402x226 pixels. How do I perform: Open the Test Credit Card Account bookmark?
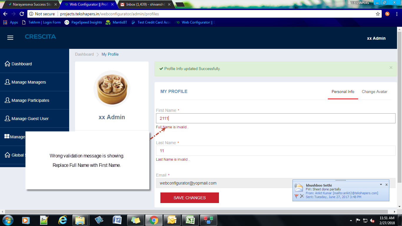click(x=151, y=22)
